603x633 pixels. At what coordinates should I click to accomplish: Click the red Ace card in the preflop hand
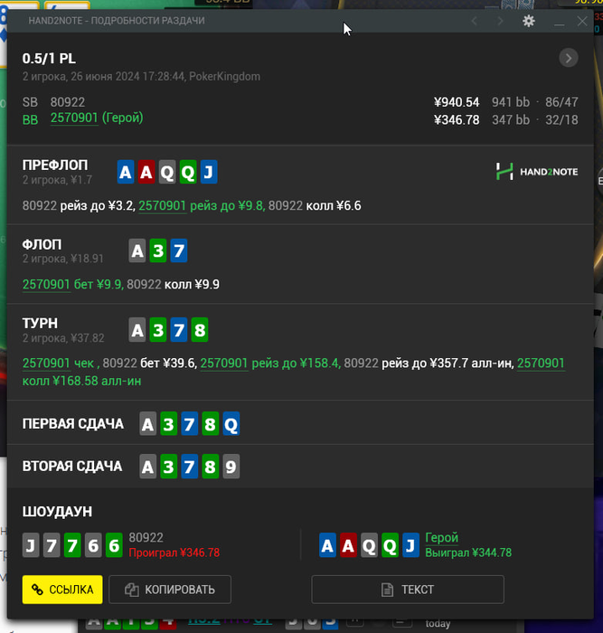click(146, 172)
